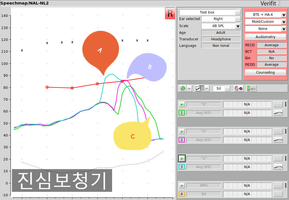Toggle the SII display switch
The height and width of the screenshot is (200, 289).
point(227,88)
